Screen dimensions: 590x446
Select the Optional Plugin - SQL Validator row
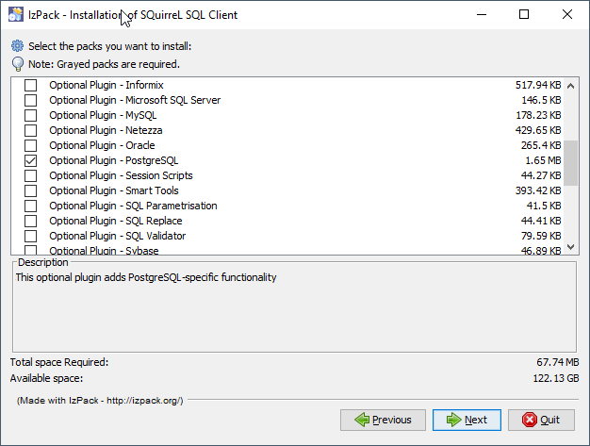point(287,236)
